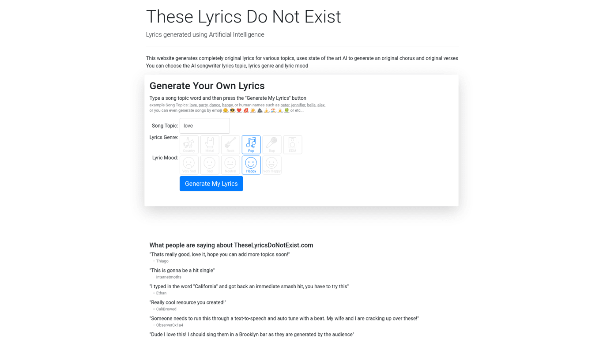Click the Pop music-notes genre icon
This screenshot has width=603, height=339.
(x=251, y=144)
